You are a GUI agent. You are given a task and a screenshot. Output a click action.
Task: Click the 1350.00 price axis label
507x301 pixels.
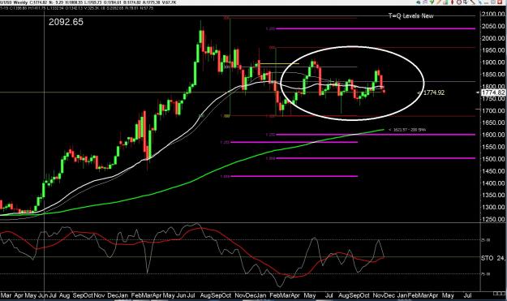tap(493, 195)
